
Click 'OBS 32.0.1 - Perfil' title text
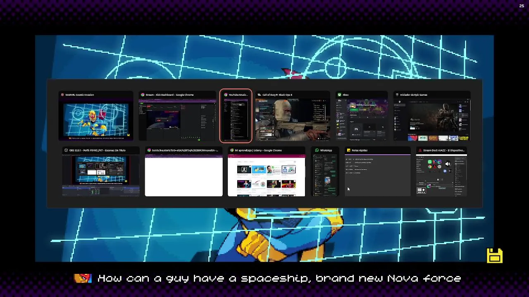click(x=98, y=150)
